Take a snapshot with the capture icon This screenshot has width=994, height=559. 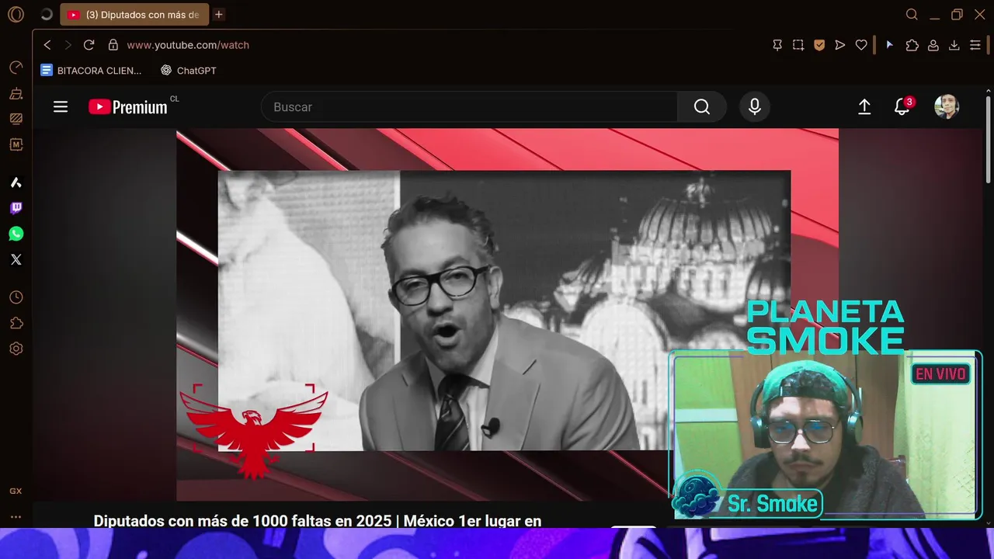point(798,45)
